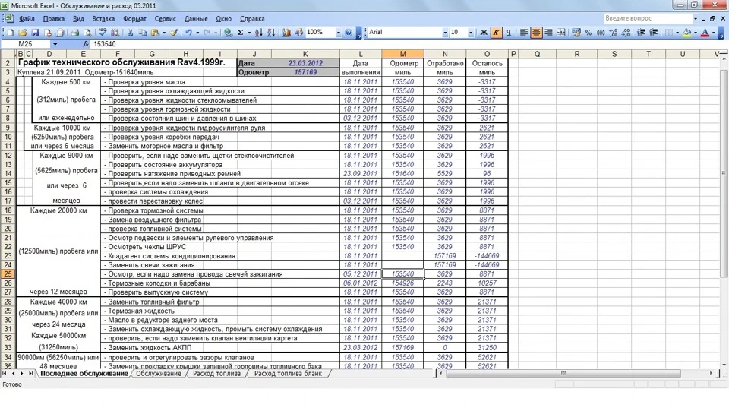
Task: Open the Paste options dropdown arrow
Action: pos(164,33)
